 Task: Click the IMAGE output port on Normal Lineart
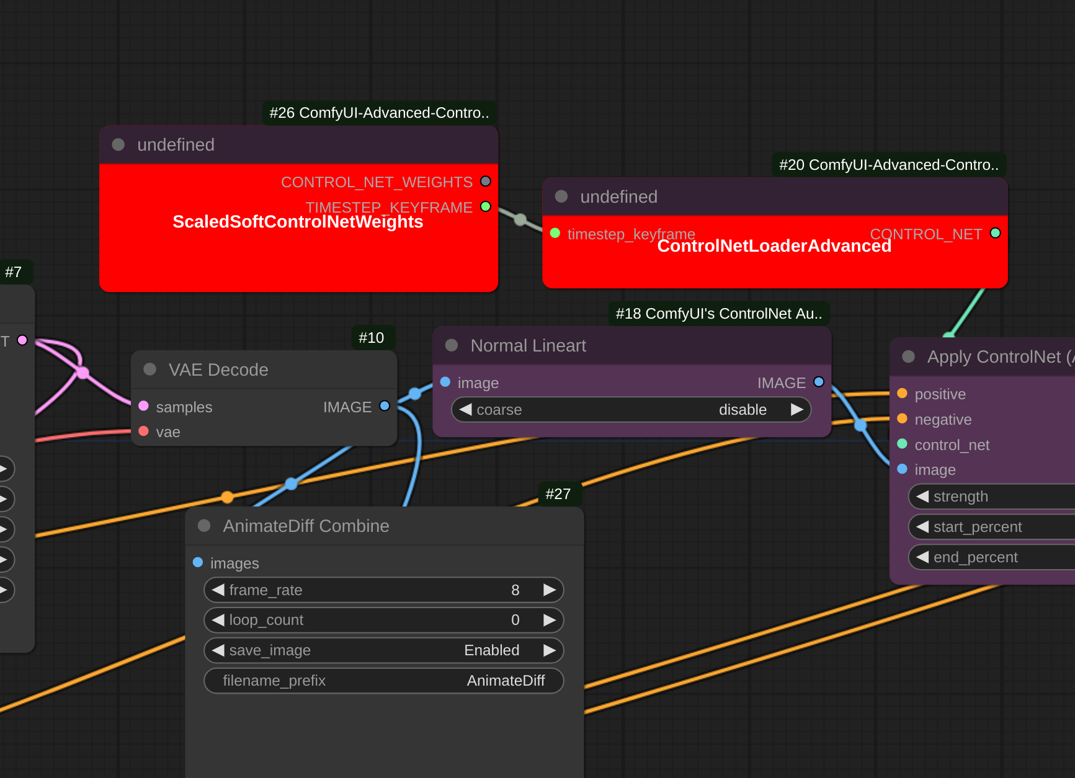819,382
